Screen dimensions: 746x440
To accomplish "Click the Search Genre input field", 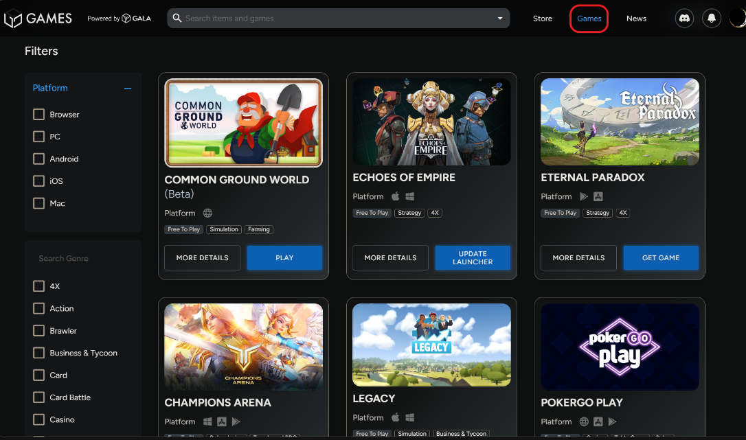I will (x=83, y=258).
